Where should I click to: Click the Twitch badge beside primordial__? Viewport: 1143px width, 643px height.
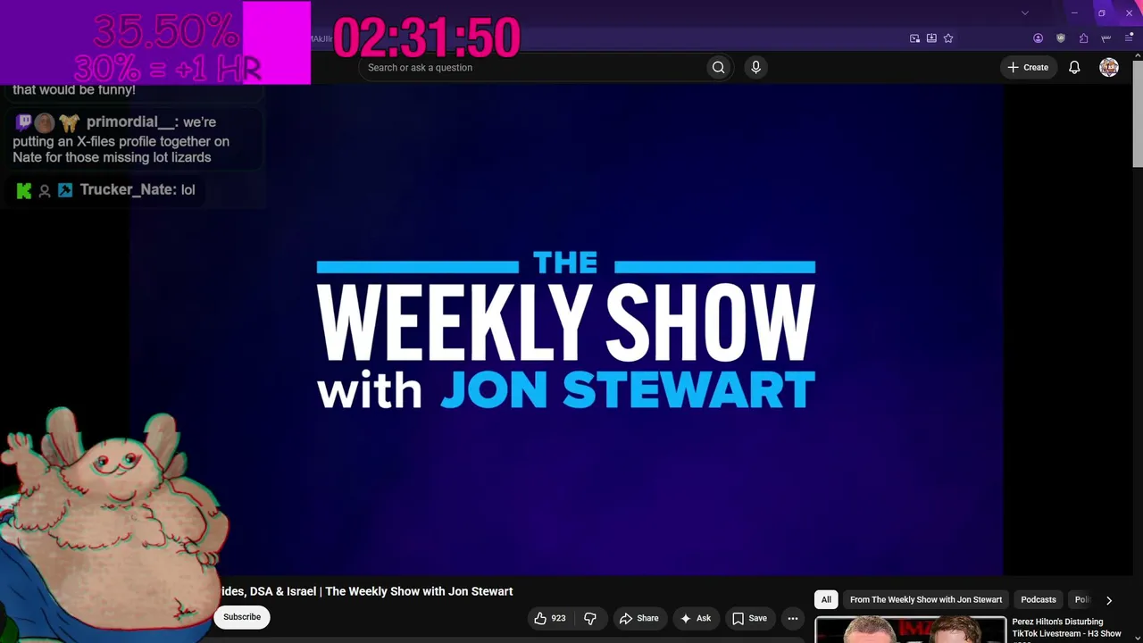click(x=24, y=122)
